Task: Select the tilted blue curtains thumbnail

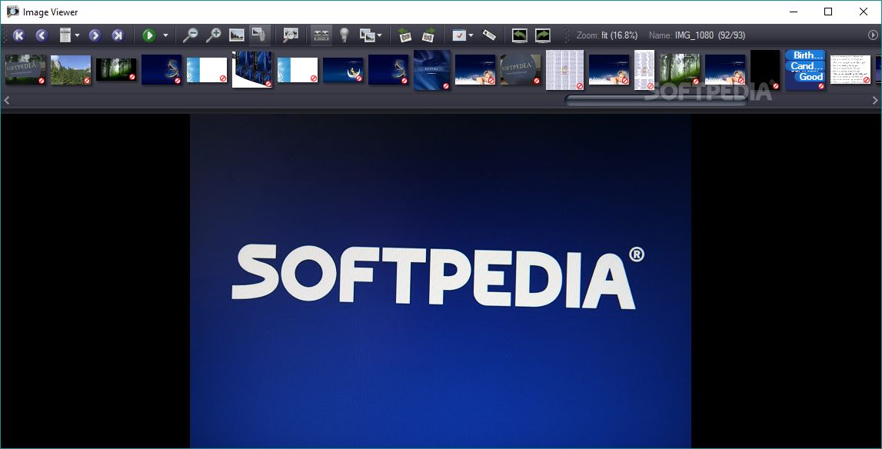Action: [x=252, y=69]
